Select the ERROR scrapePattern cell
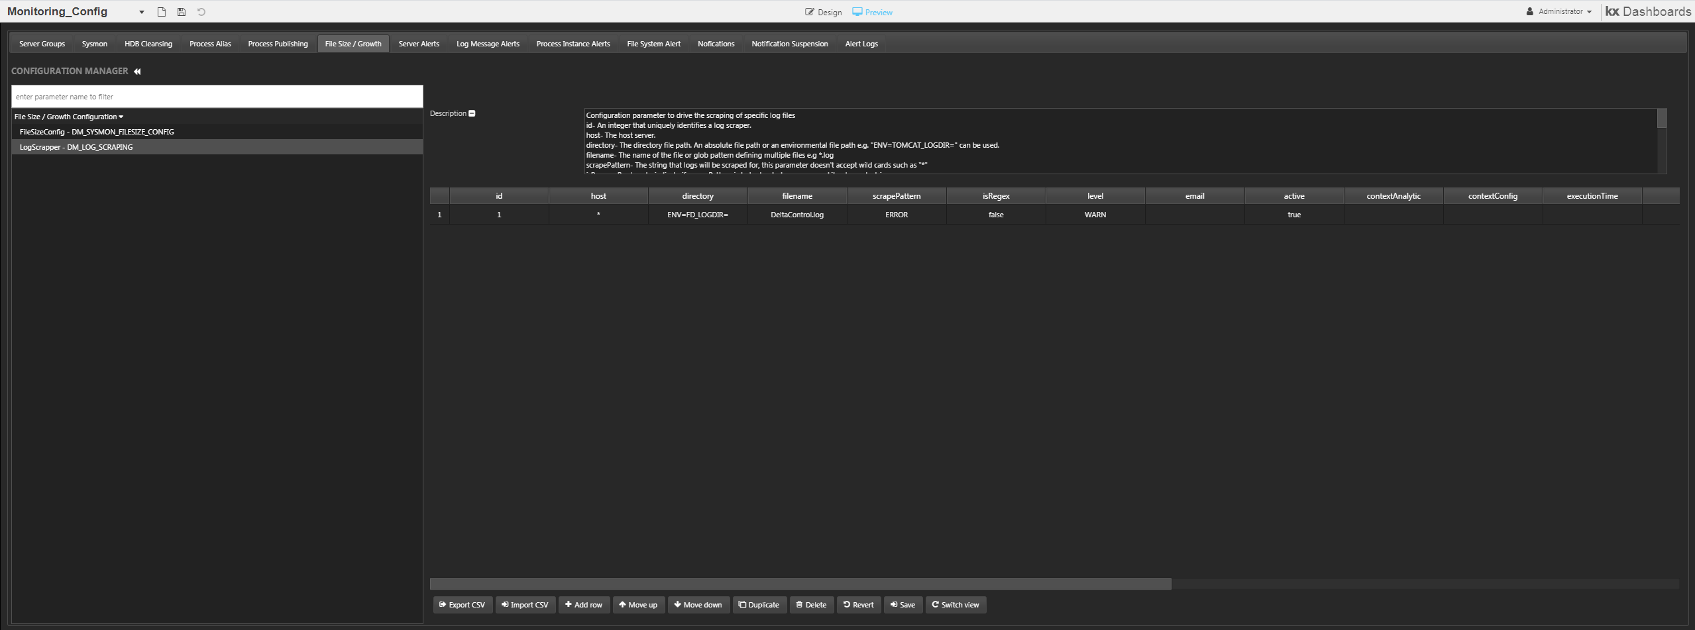 (897, 215)
